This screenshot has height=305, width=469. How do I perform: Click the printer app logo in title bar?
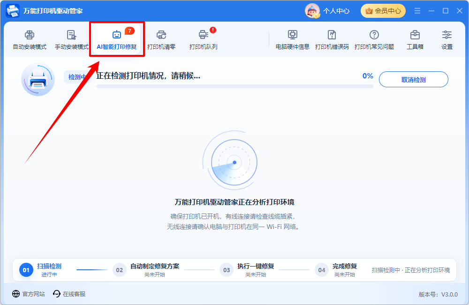(13, 11)
